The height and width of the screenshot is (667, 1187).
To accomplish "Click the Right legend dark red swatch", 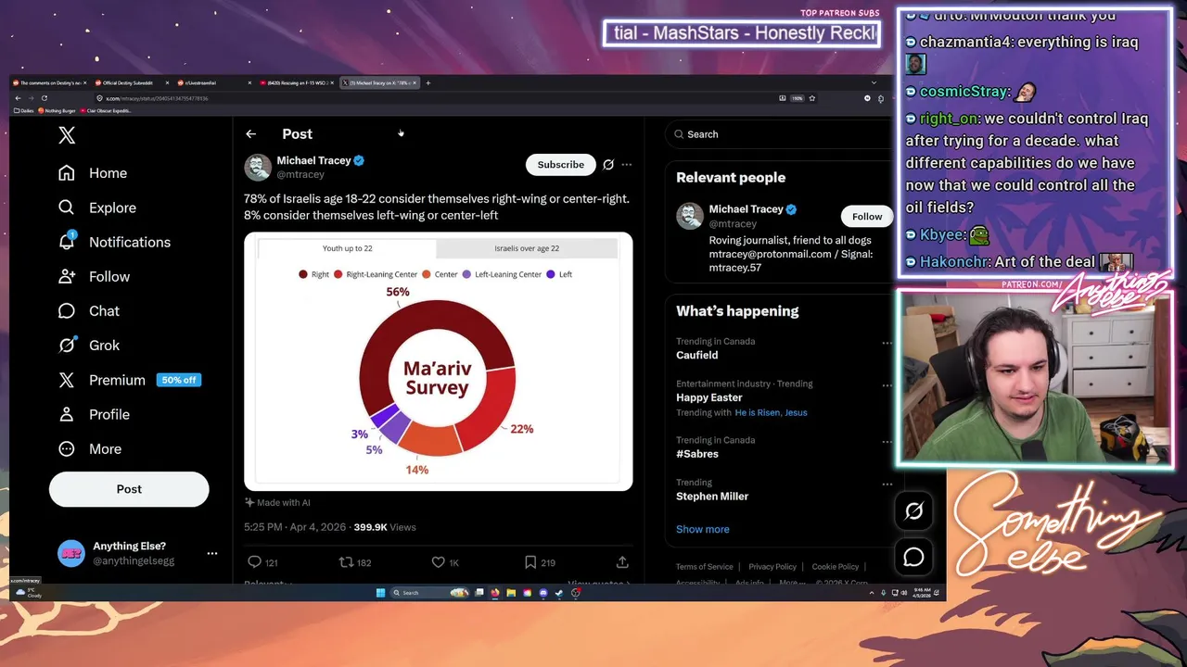I will point(303,274).
